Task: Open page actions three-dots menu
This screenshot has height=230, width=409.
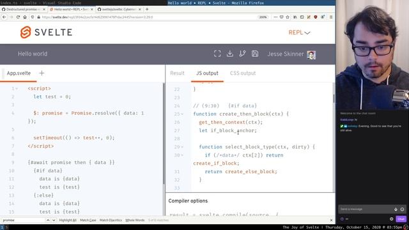Action: (275, 17)
